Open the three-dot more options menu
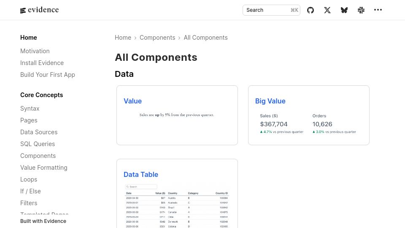 [x=378, y=10]
